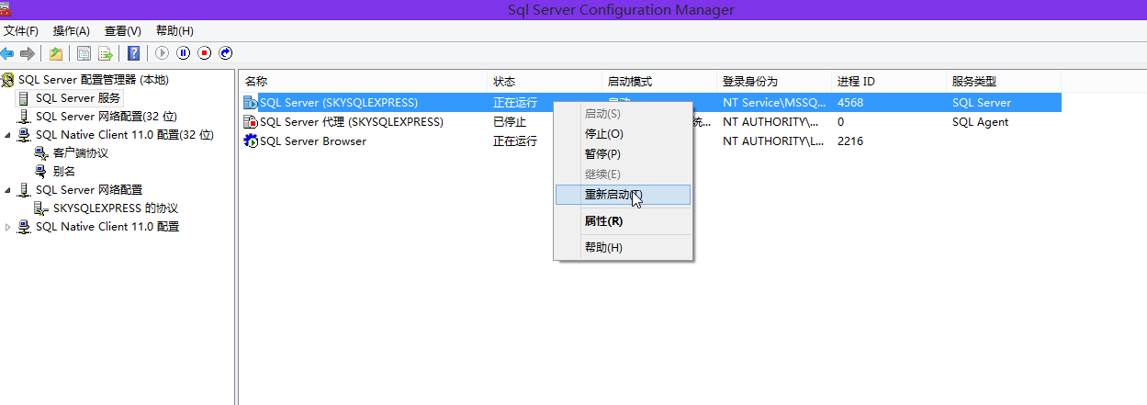Choose 属性(R) from the context menu
Viewport: 1147px width, 405px height.
623,221
